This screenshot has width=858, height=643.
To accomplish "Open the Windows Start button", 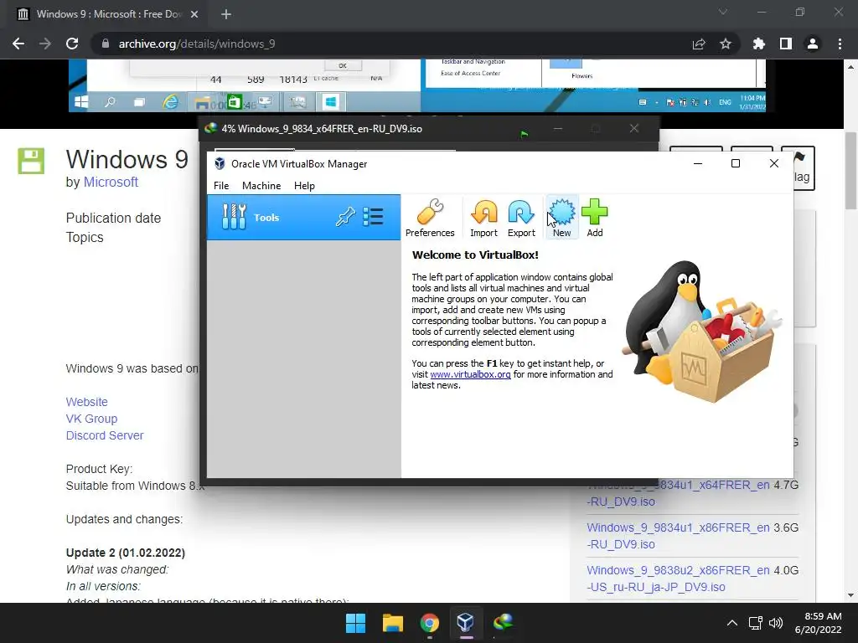I will point(355,623).
